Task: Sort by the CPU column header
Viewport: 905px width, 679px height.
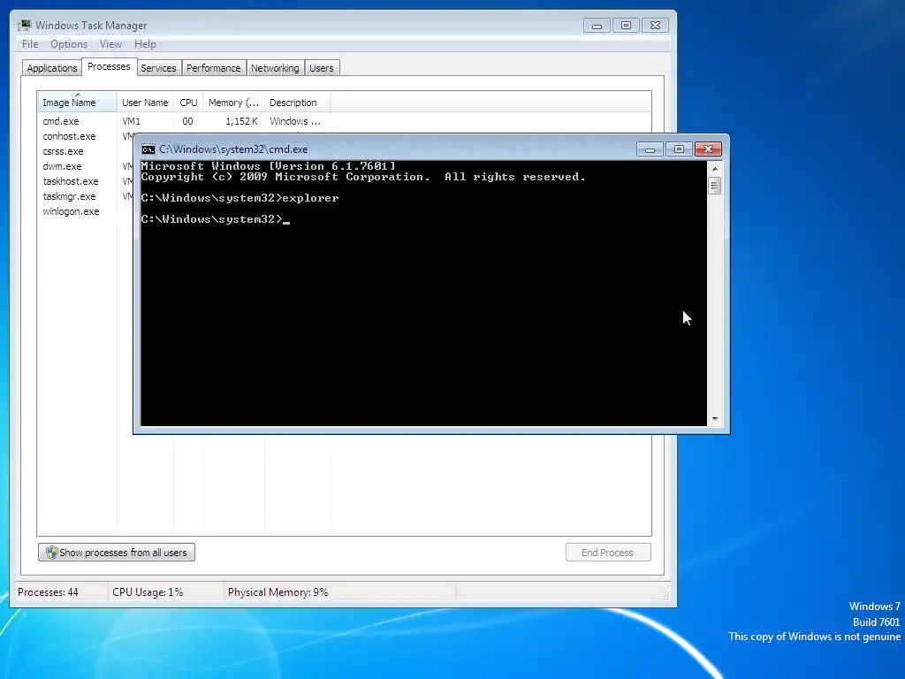Action: [x=188, y=103]
